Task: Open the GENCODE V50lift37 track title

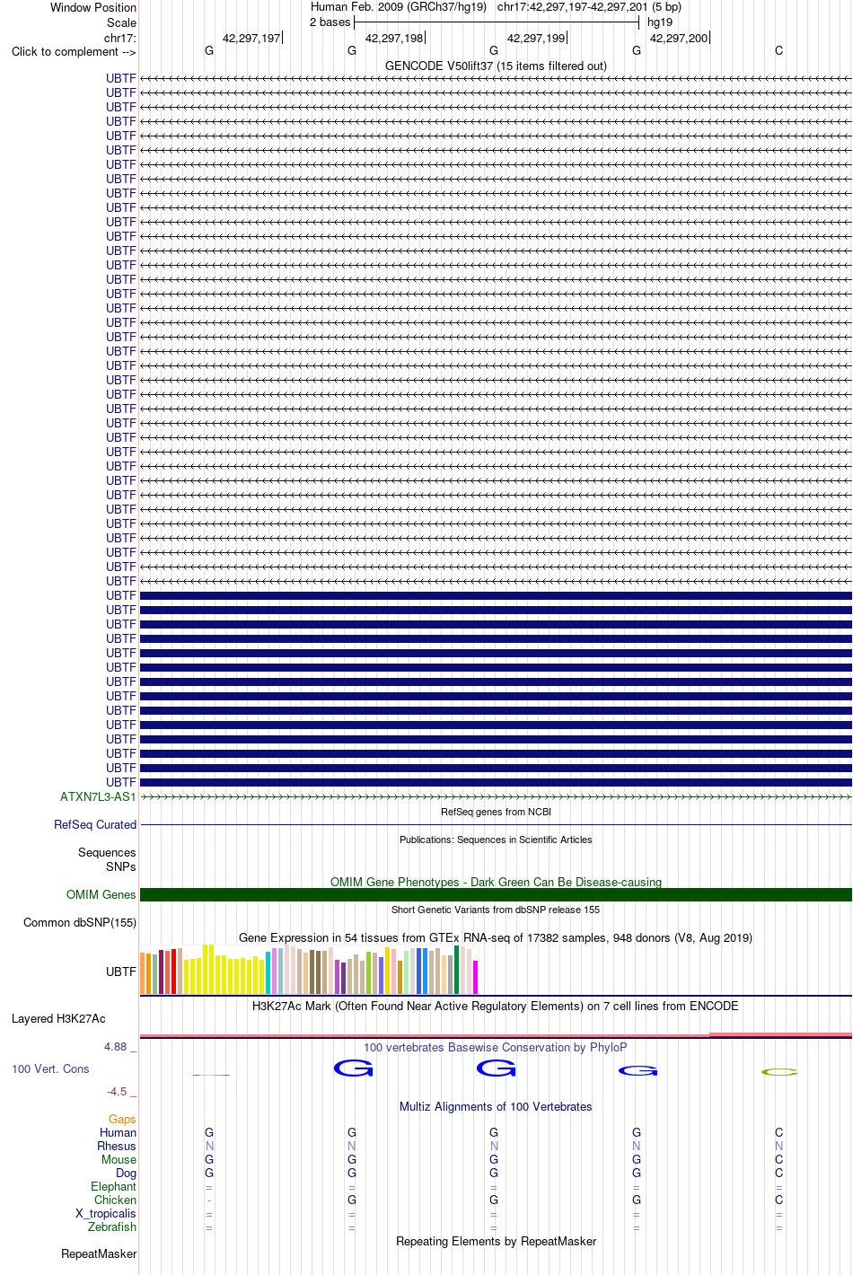Action: point(496,66)
